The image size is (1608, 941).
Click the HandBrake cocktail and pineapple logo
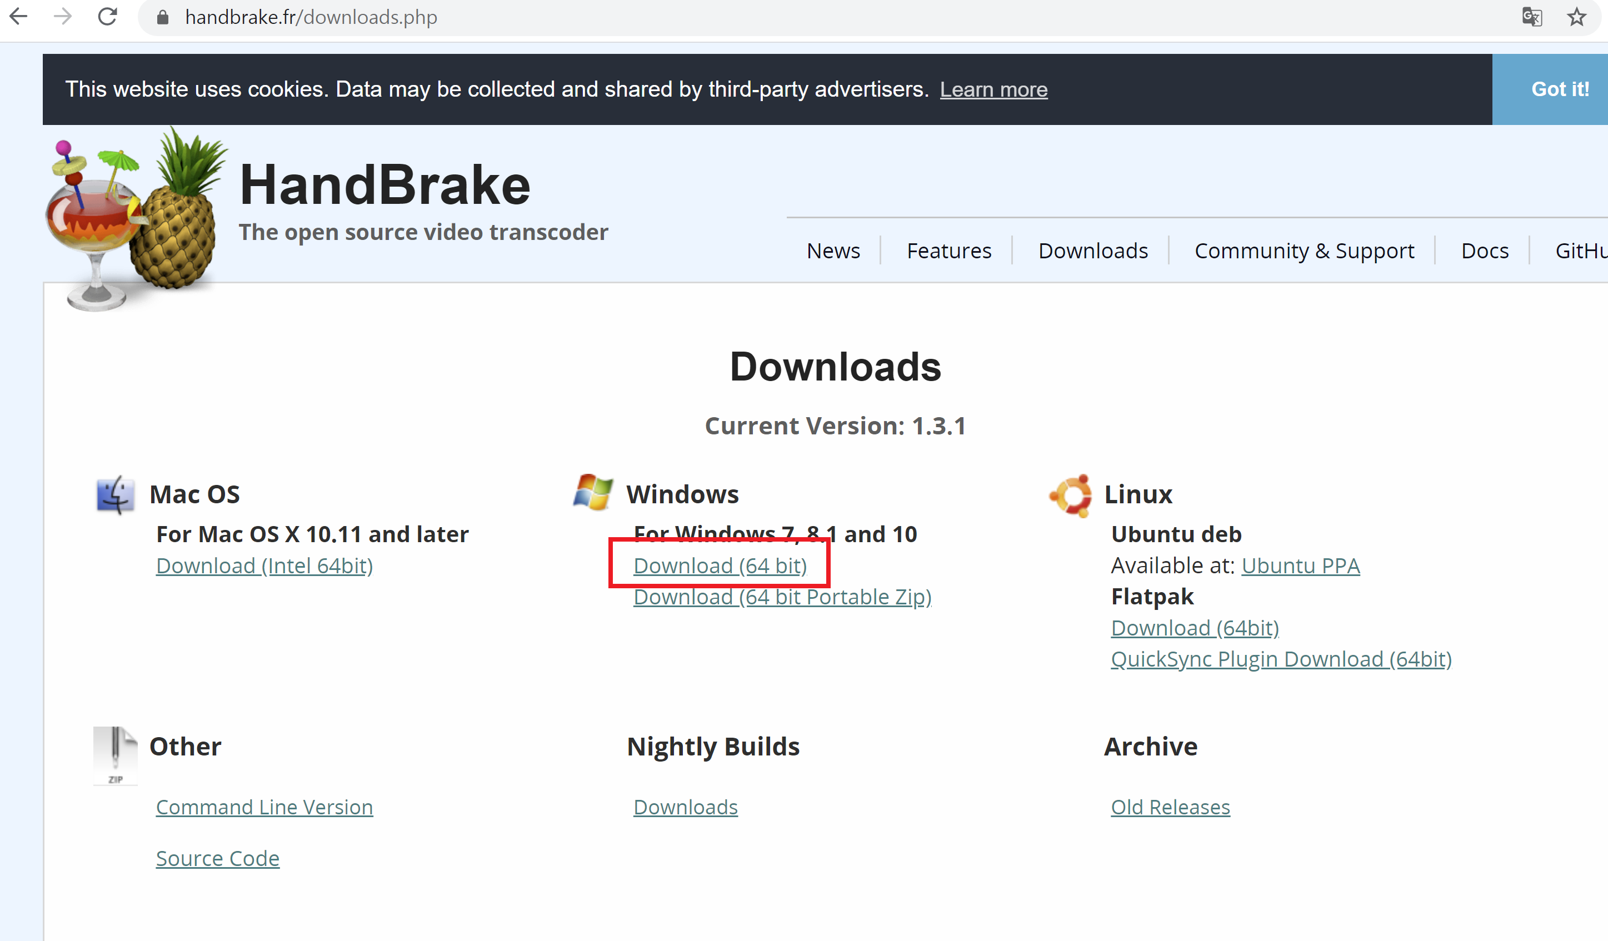136,219
